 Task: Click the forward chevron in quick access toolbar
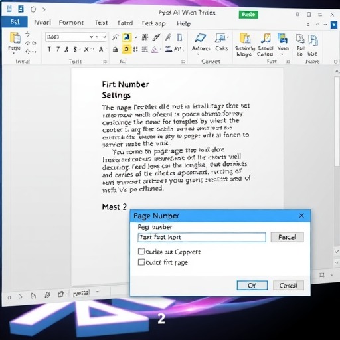pos(44,9)
